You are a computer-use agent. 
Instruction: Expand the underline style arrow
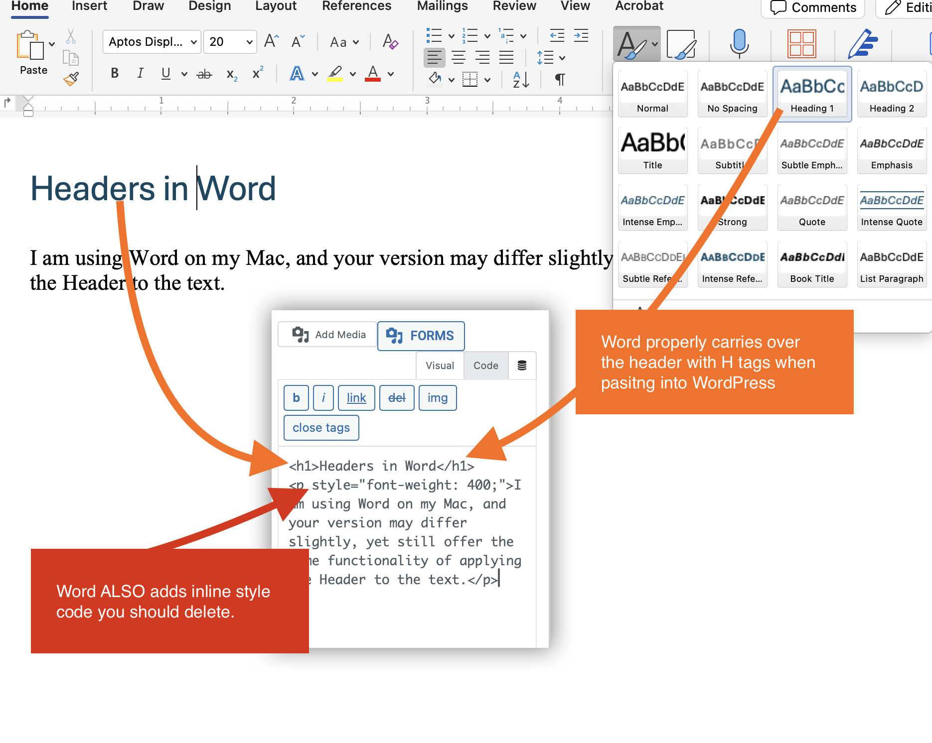click(184, 74)
